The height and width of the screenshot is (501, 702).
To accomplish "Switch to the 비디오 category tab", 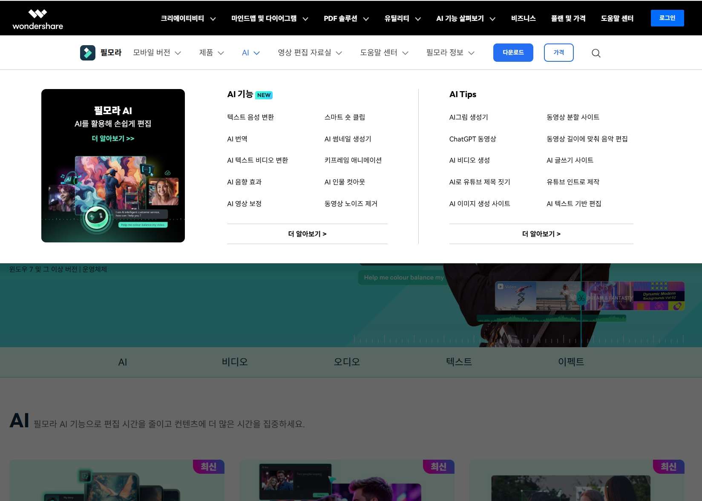I will (x=235, y=362).
